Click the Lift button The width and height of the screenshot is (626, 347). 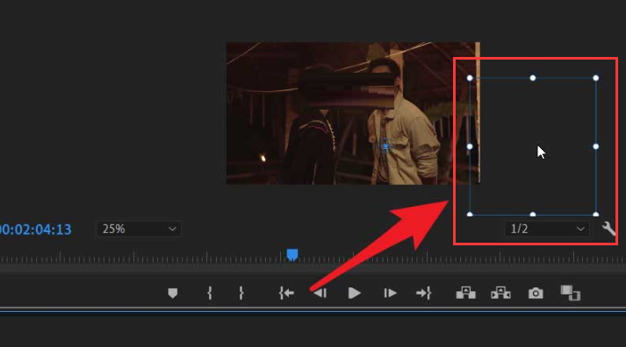[x=465, y=293]
